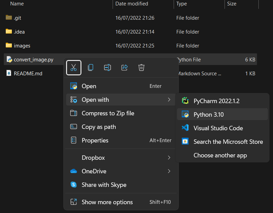Select Copy as path
The image size is (273, 213).
(x=121, y=127)
